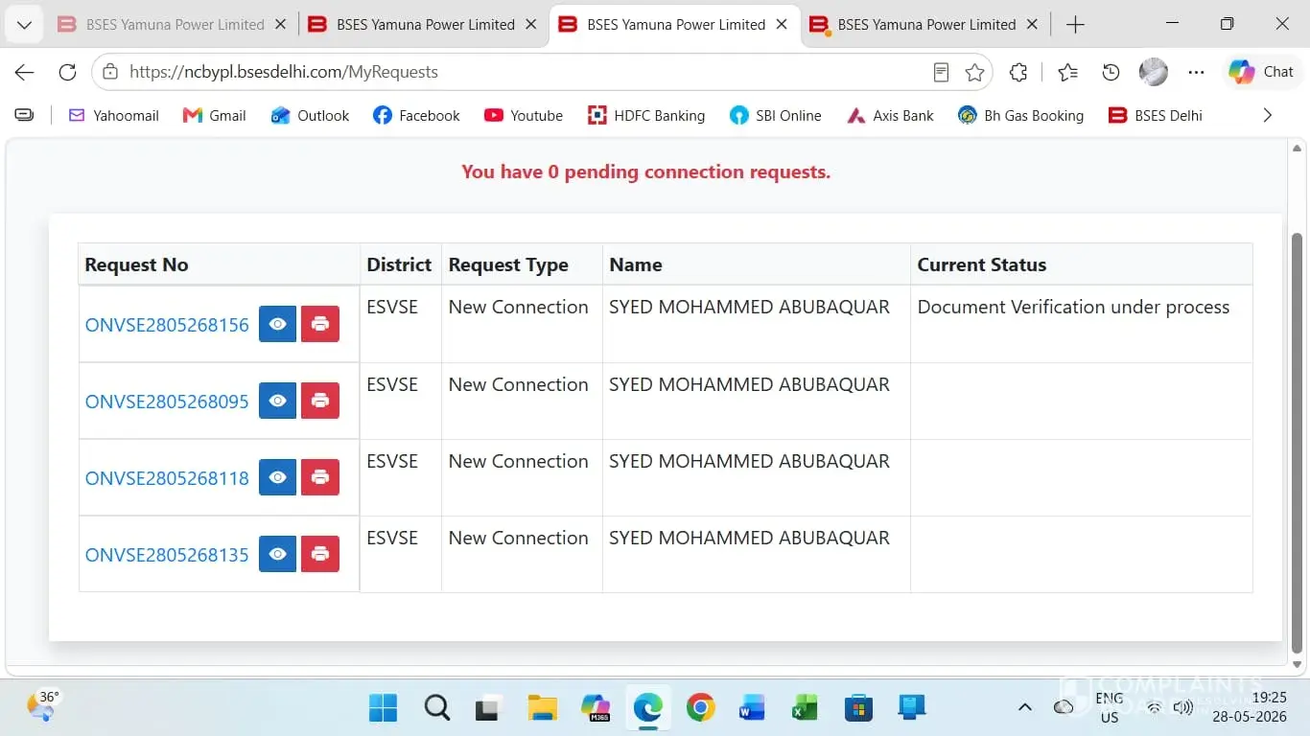View details of request ONVSE2805268156
Screen dimensions: 1310x736
click(277, 324)
